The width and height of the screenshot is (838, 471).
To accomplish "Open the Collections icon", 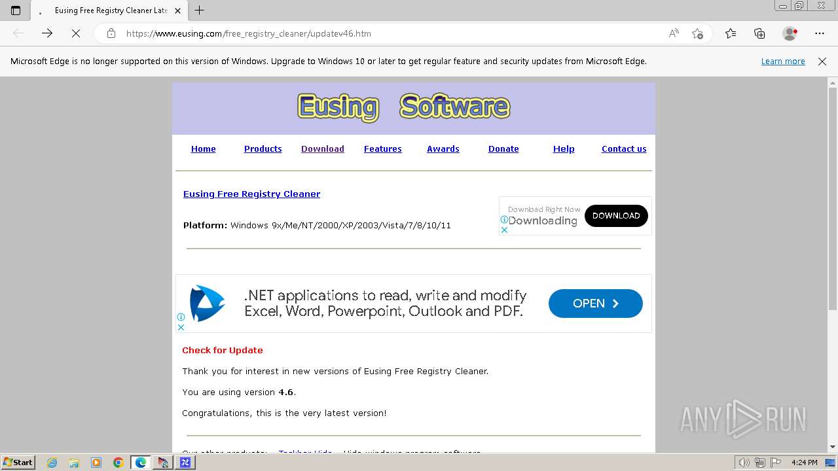I will [759, 33].
